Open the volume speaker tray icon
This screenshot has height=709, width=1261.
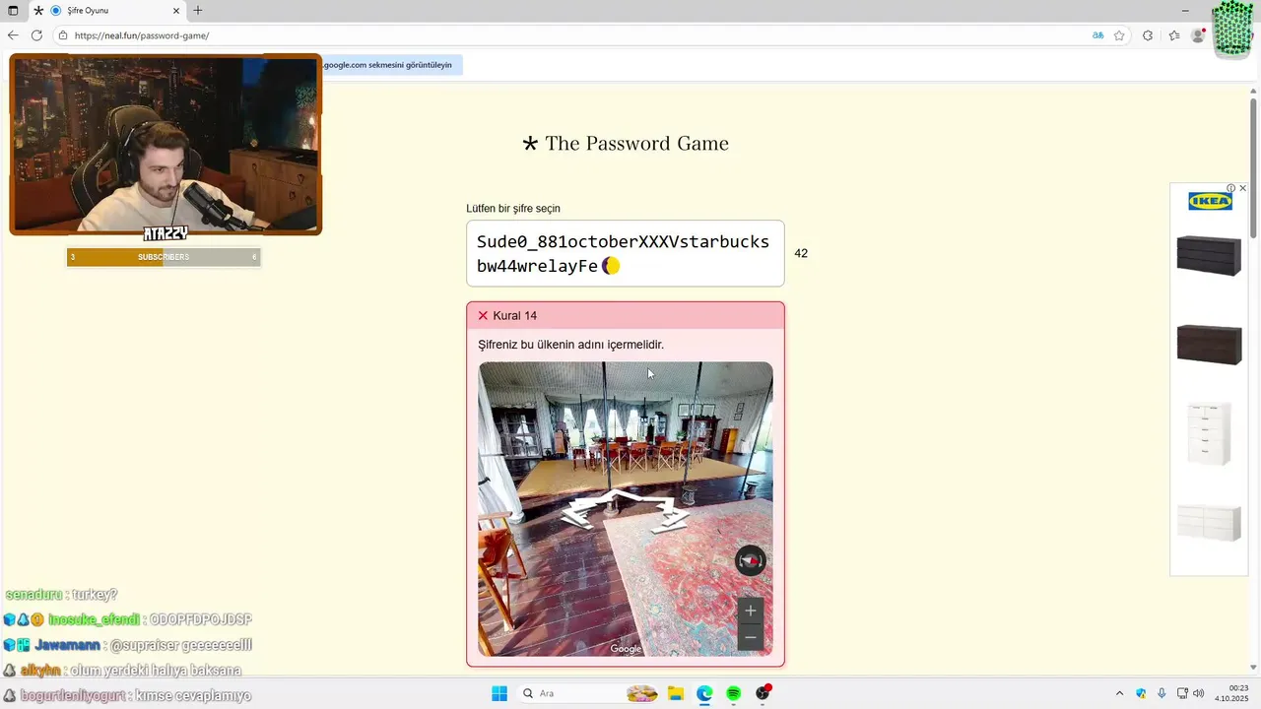pos(1199,693)
